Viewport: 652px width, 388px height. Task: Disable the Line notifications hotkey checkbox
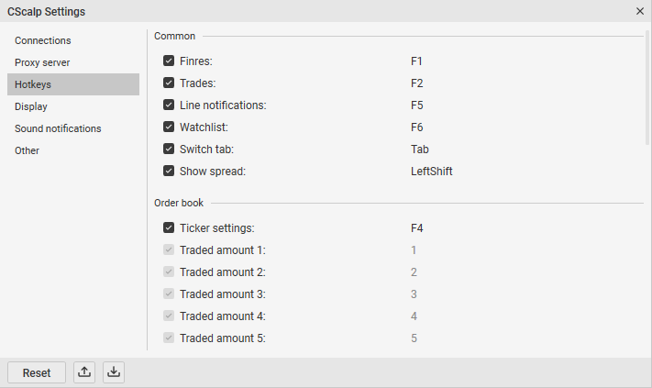tap(169, 105)
